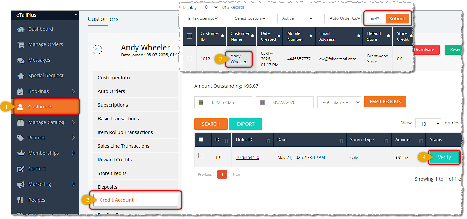Image resolution: width=467 pixels, height=219 pixels.
Task: Open the Reward Credits tab
Action: pyautogui.click(x=135, y=160)
